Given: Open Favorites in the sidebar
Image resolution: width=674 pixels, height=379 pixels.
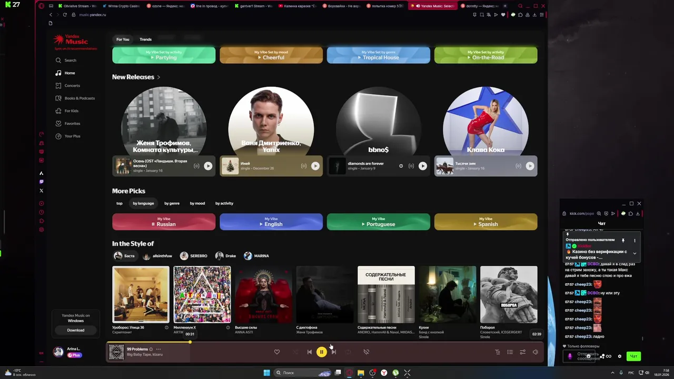Looking at the screenshot, I should click(68, 123).
